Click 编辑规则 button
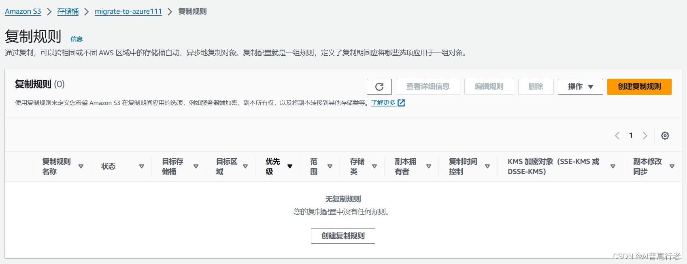The height and width of the screenshot is (264, 687). tap(489, 87)
